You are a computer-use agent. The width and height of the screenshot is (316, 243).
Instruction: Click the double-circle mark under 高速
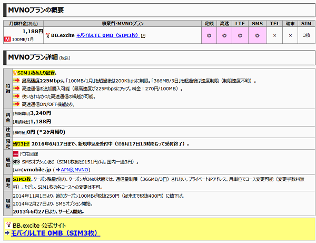pyautogui.click(x=224, y=35)
